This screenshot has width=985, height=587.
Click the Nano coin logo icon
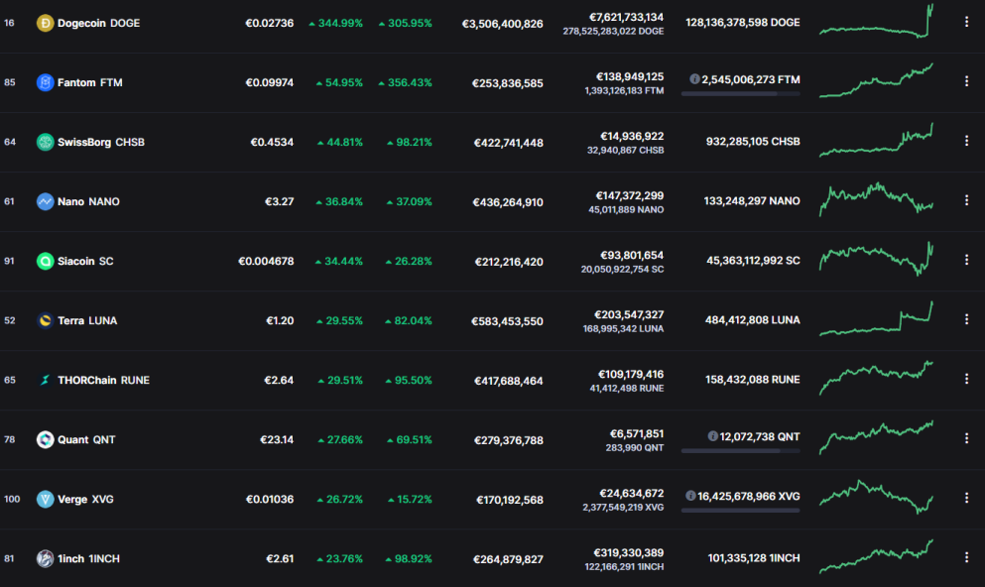pos(45,201)
